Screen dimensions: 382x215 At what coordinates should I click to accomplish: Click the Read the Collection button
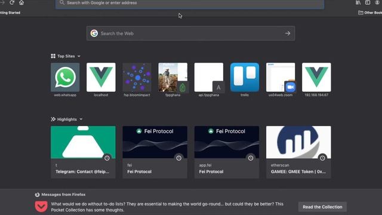(x=322, y=207)
